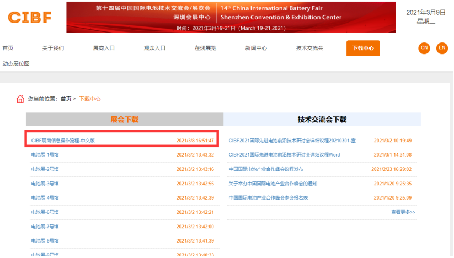
Task: Open 首页 menu item
Action: point(8,48)
